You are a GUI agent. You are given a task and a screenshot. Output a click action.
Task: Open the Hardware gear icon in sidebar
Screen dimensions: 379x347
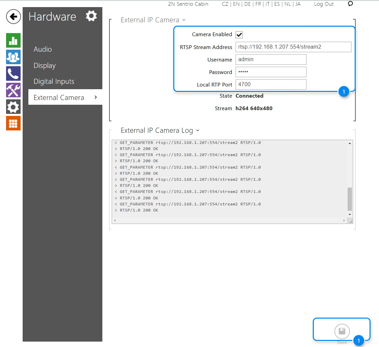coord(13,107)
